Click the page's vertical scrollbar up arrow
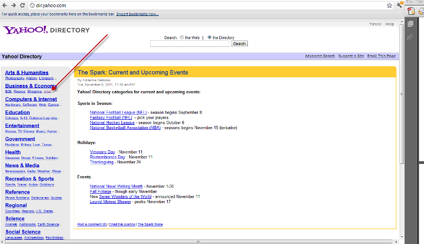 point(401,20)
